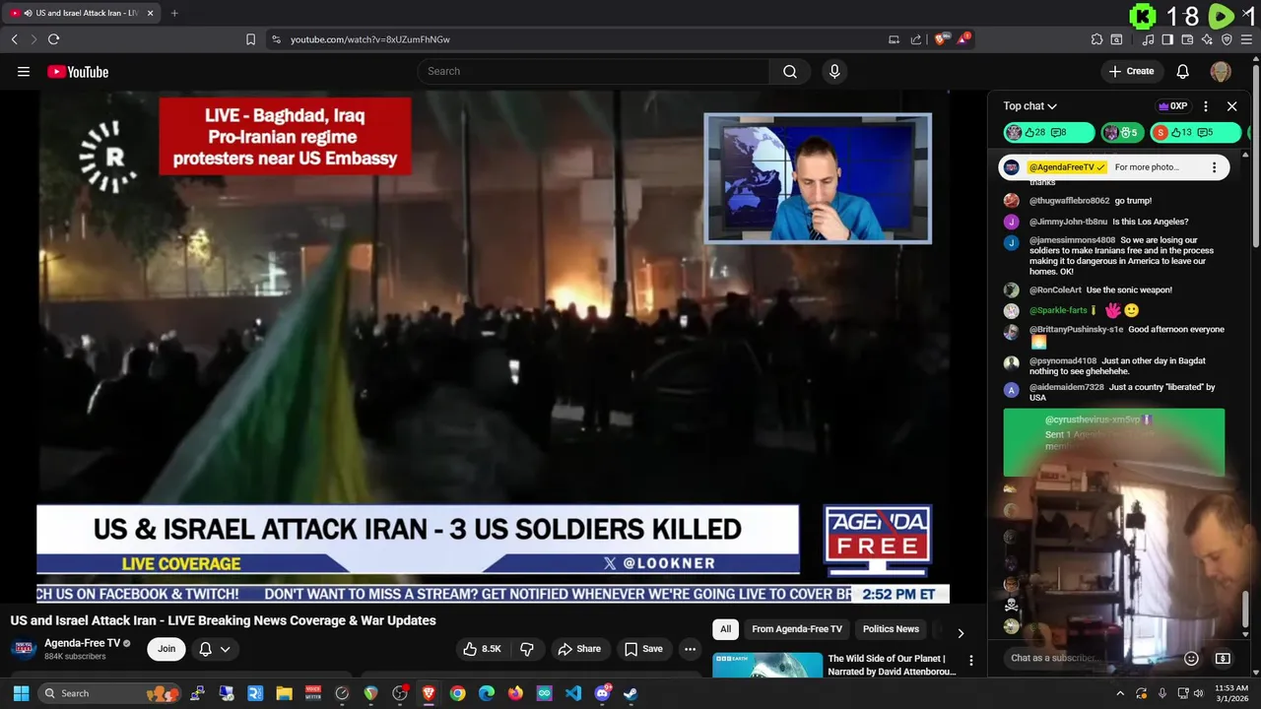Click the live video player
This screenshot has width=1261, height=709.
494,347
